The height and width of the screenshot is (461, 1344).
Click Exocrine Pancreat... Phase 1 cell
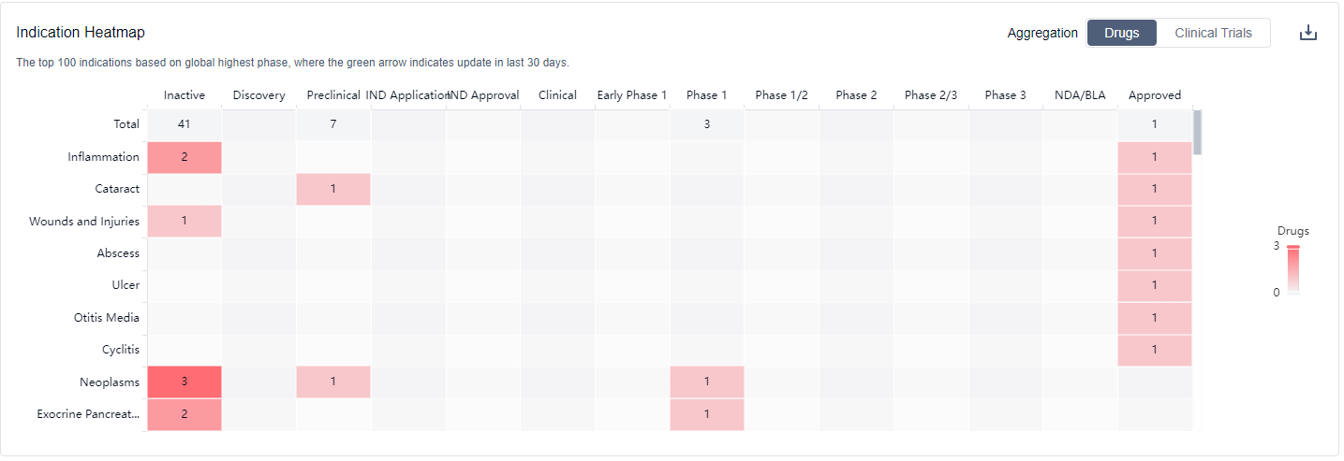706,414
